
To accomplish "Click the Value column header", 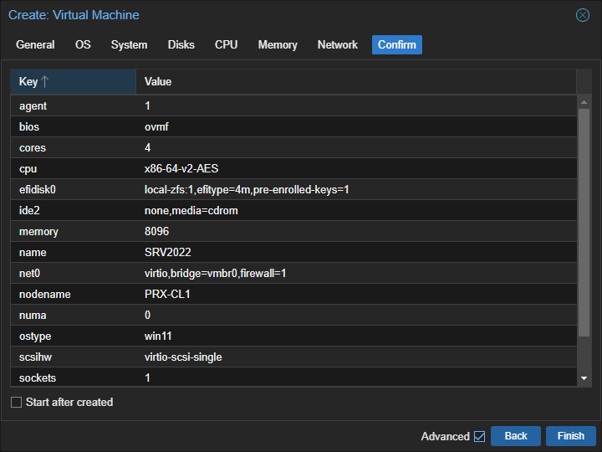I will (356, 81).
